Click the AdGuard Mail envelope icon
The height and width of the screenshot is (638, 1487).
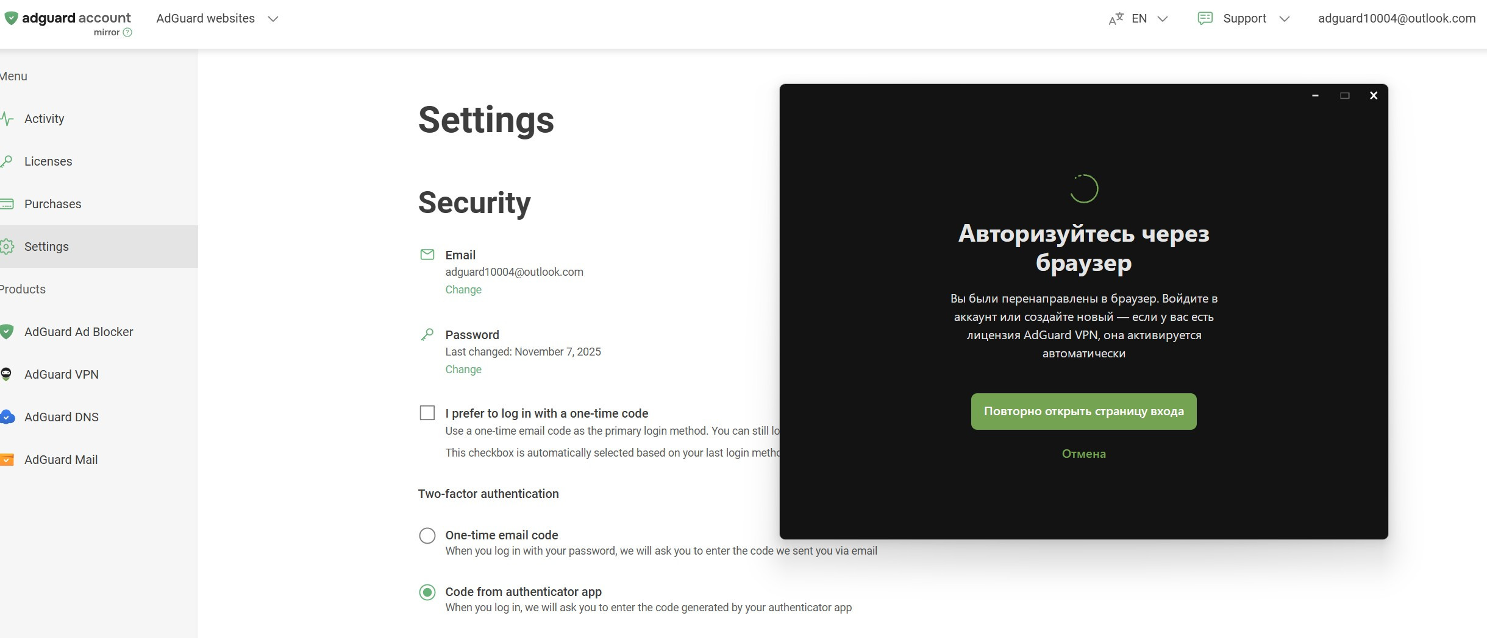[x=7, y=460]
